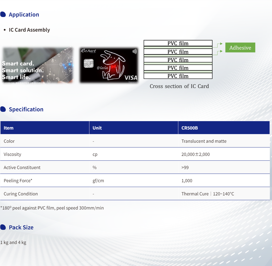Click the Thermal Cure 120~140°C value
This screenshot has height=266, width=272.
click(x=208, y=194)
